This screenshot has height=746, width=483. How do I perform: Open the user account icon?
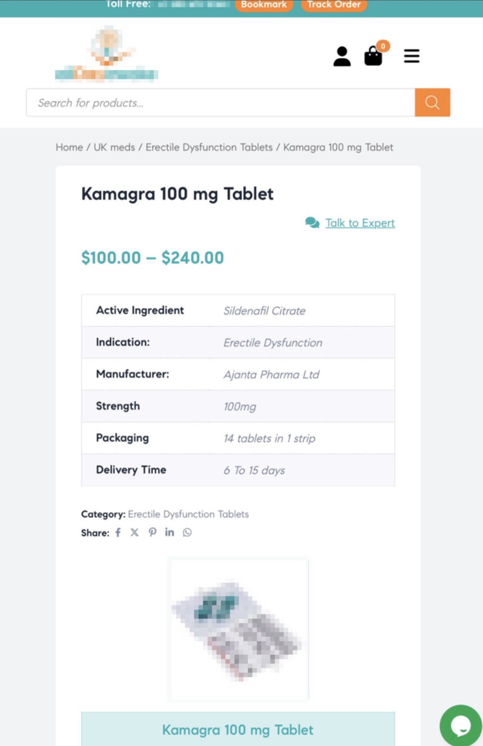point(342,56)
